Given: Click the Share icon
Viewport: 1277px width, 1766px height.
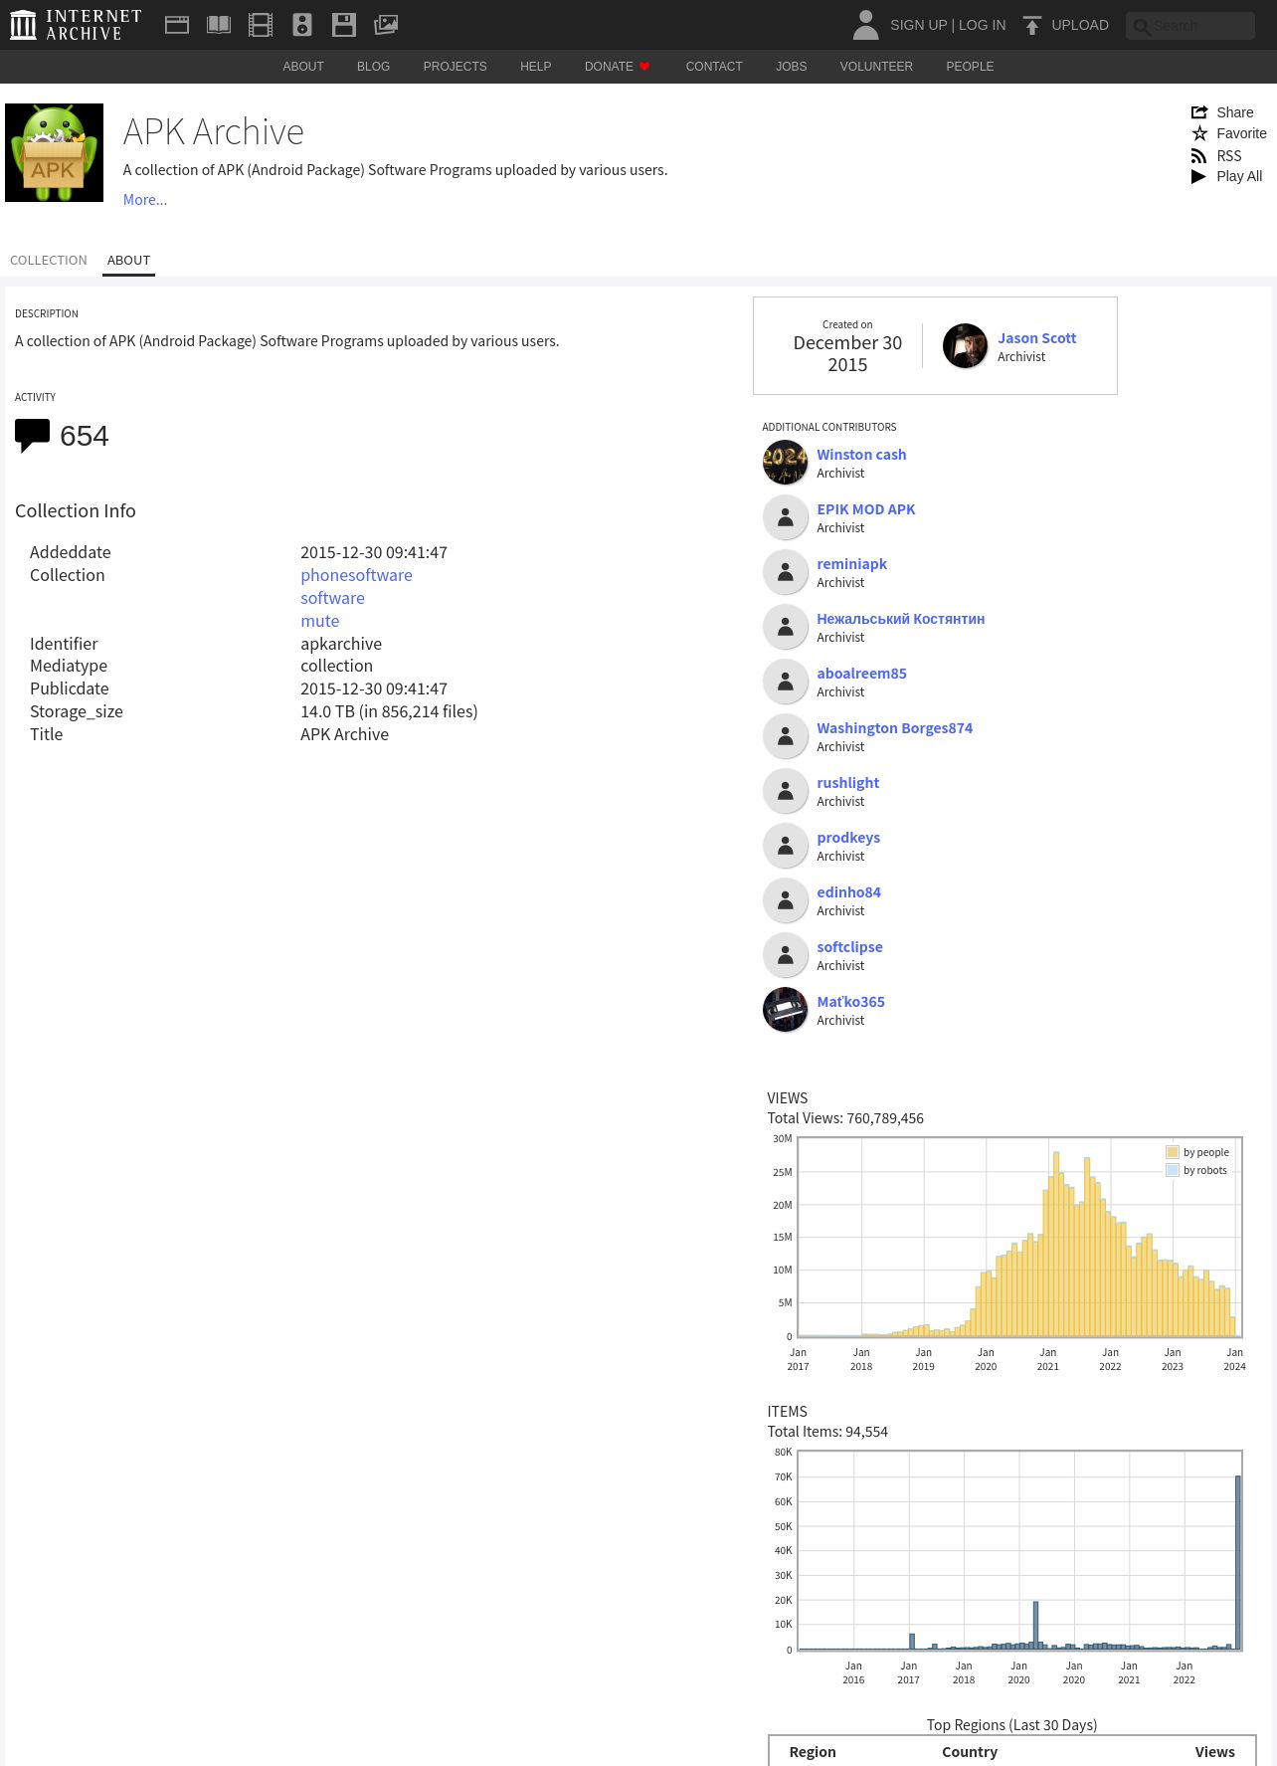Looking at the screenshot, I should (1199, 112).
